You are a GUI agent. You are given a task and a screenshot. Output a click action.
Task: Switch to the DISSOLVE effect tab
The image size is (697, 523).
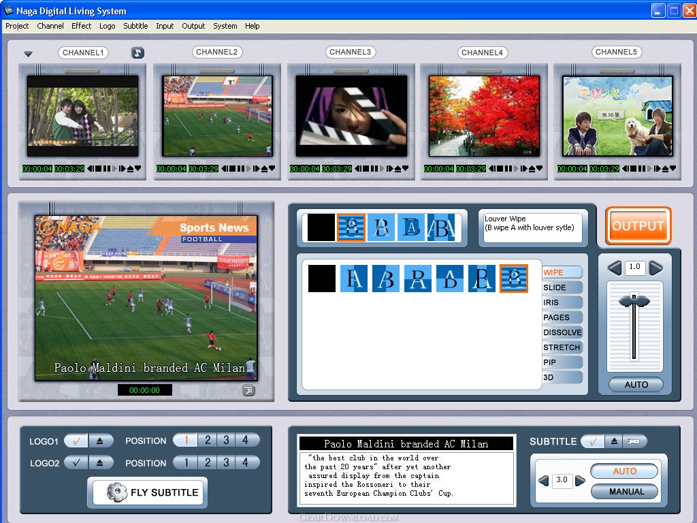click(x=562, y=332)
